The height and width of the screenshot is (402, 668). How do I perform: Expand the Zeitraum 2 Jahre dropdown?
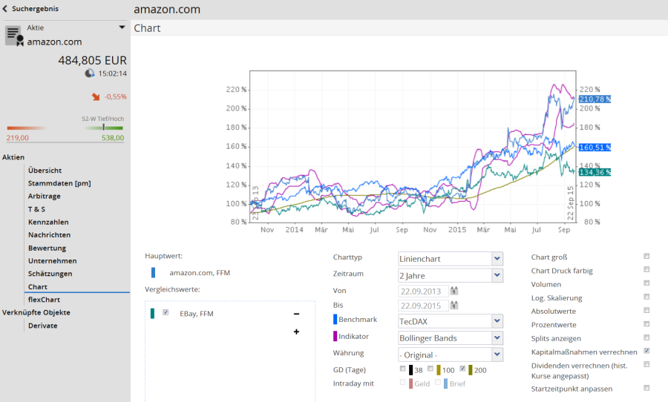451,275
